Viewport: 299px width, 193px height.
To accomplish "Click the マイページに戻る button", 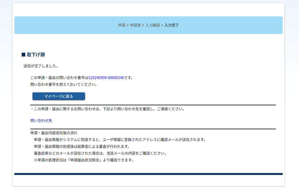I will click(59, 96).
